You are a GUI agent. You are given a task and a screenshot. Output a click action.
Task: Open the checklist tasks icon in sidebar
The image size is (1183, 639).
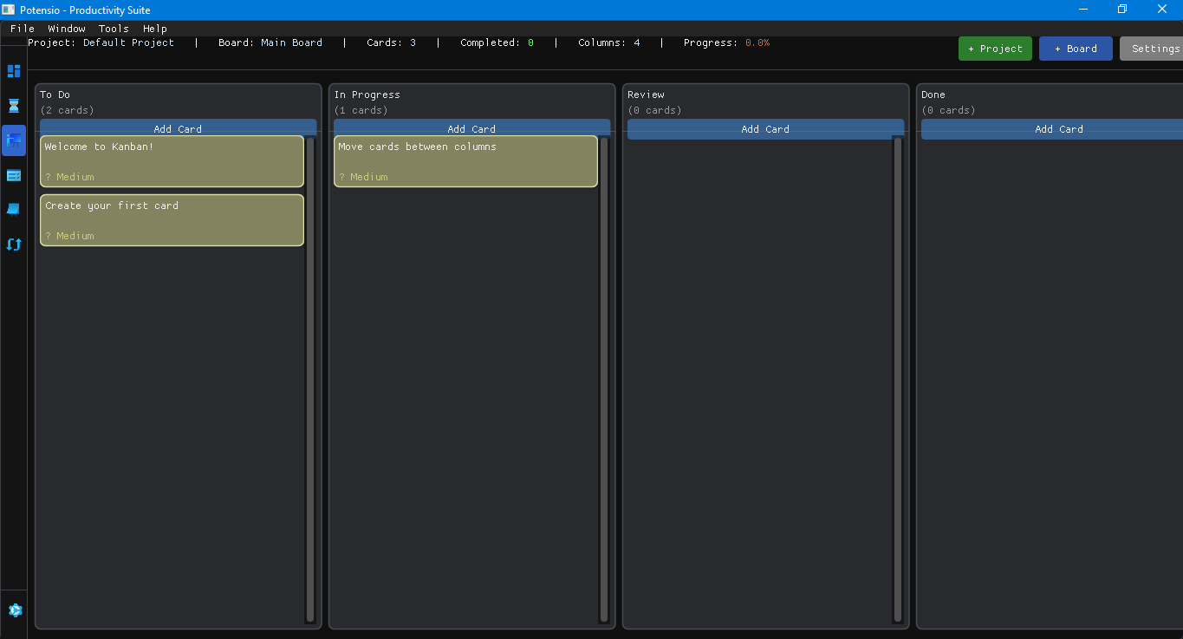[14, 175]
